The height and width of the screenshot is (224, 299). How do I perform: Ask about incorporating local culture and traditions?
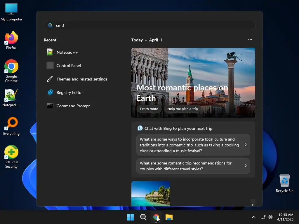point(193,145)
